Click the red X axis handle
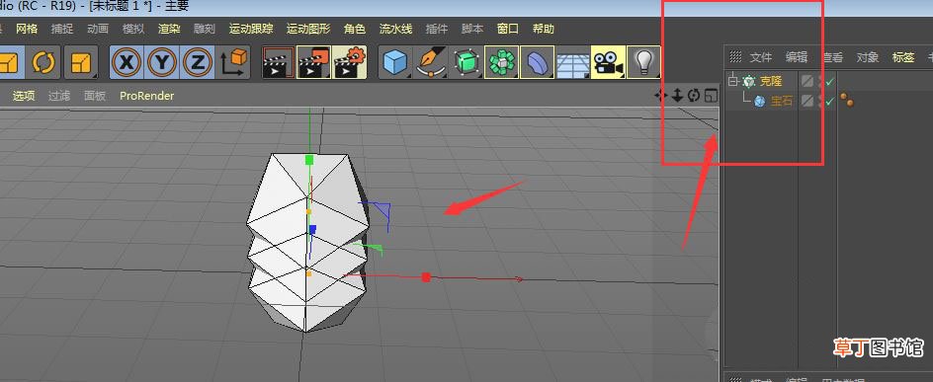The width and height of the screenshot is (933, 382). (x=426, y=276)
